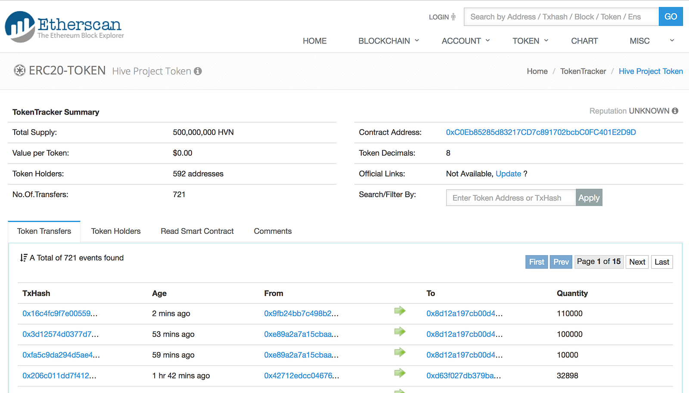Click Hive Project Token breadcrumb link
The width and height of the screenshot is (689, 393).
[651, 71]
